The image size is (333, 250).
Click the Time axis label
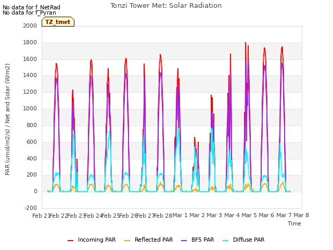pos(294,223)
